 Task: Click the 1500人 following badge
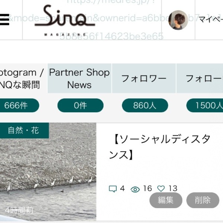point(205,106)
